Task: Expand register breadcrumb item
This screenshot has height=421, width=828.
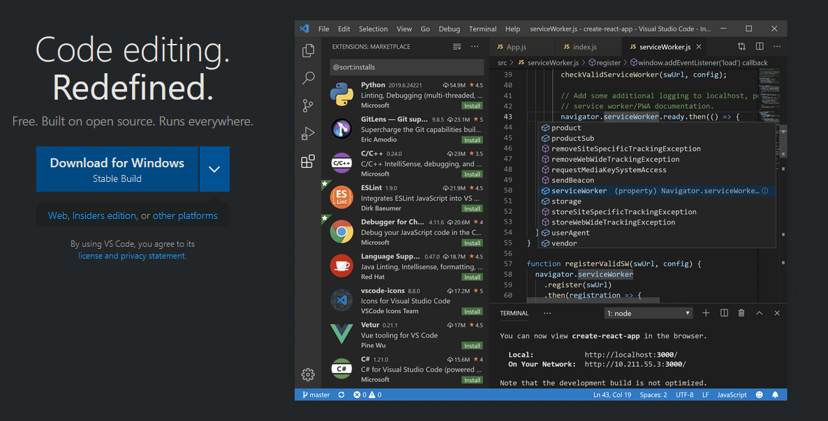Action: [x=604, y=63]
